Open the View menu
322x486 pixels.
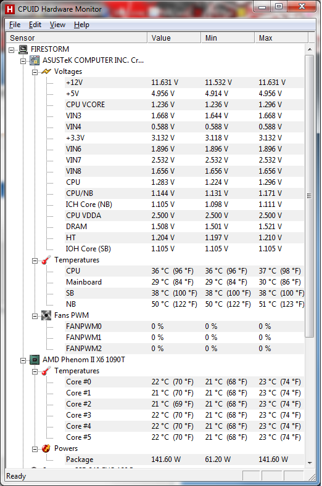pos(57,25)
